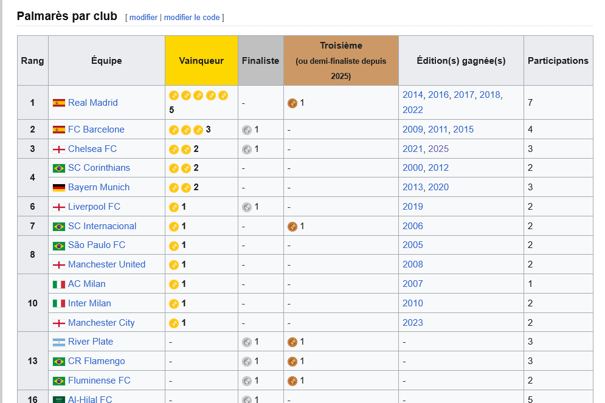
Task: Click the 'Palmarès par club' heading
Action: coord(67,16)
